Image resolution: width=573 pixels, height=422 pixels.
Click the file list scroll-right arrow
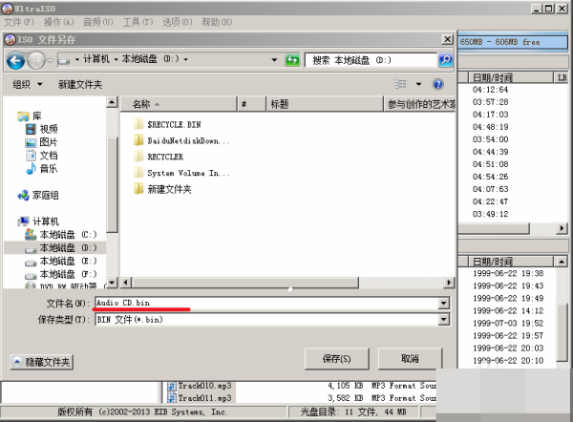449,282
